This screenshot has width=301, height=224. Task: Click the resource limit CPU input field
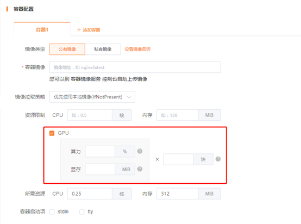[x=90, y=115]
